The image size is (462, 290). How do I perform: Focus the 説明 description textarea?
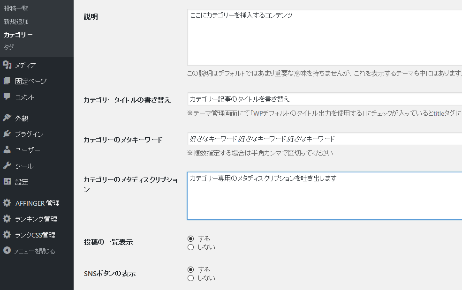(325, 37)
